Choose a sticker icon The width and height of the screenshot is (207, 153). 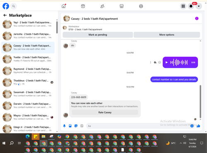(x=76, y=126)
